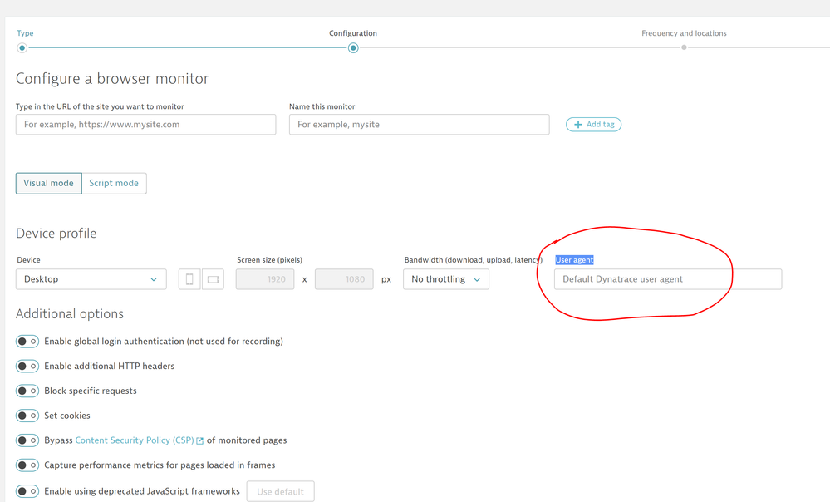Toggle capture performance metrics for frames
This screenshot has width=830, height=502.
tap(27, 465)
